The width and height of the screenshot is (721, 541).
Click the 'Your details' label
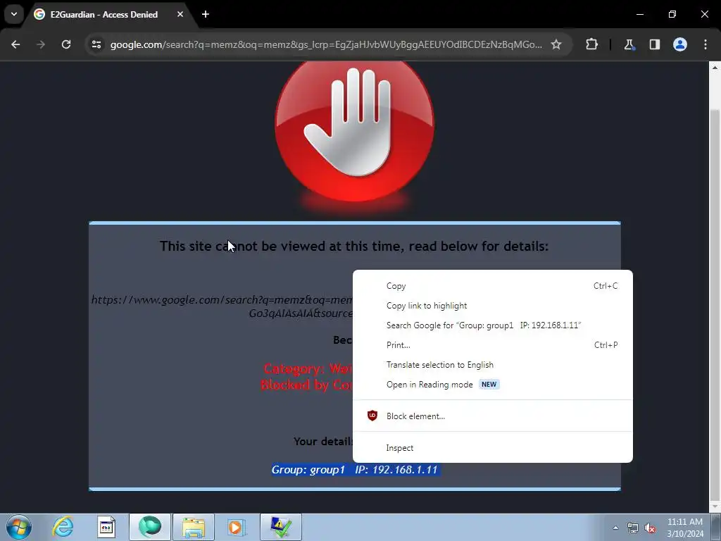[x=323, y=441]
